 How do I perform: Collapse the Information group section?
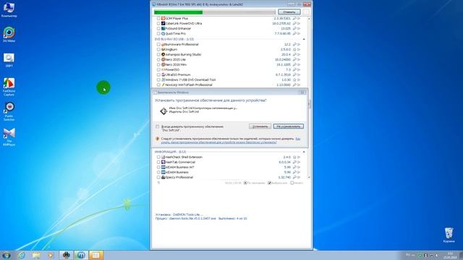coord(304,152)
